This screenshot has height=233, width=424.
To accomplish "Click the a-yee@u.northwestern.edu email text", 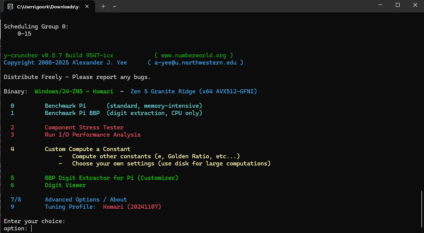I will [195, 63].
